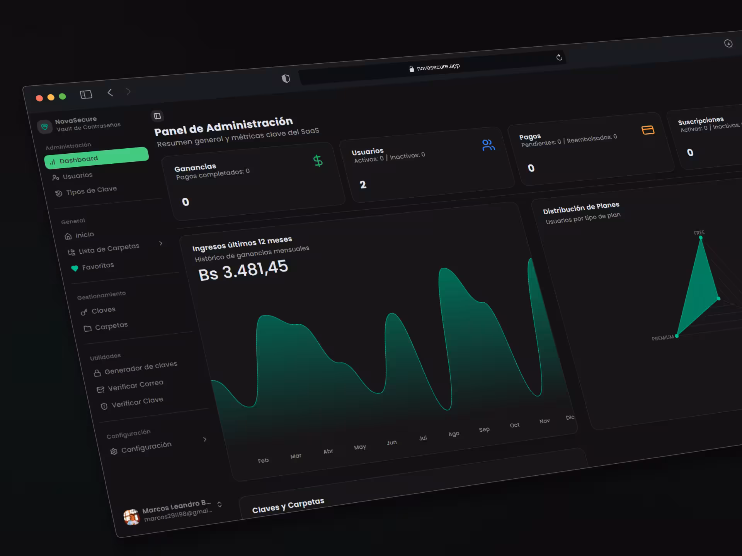Click the browser sidebar toggle icon
Image resolution: width=742 pixels, height=556 pixels.
click(86, 94)
